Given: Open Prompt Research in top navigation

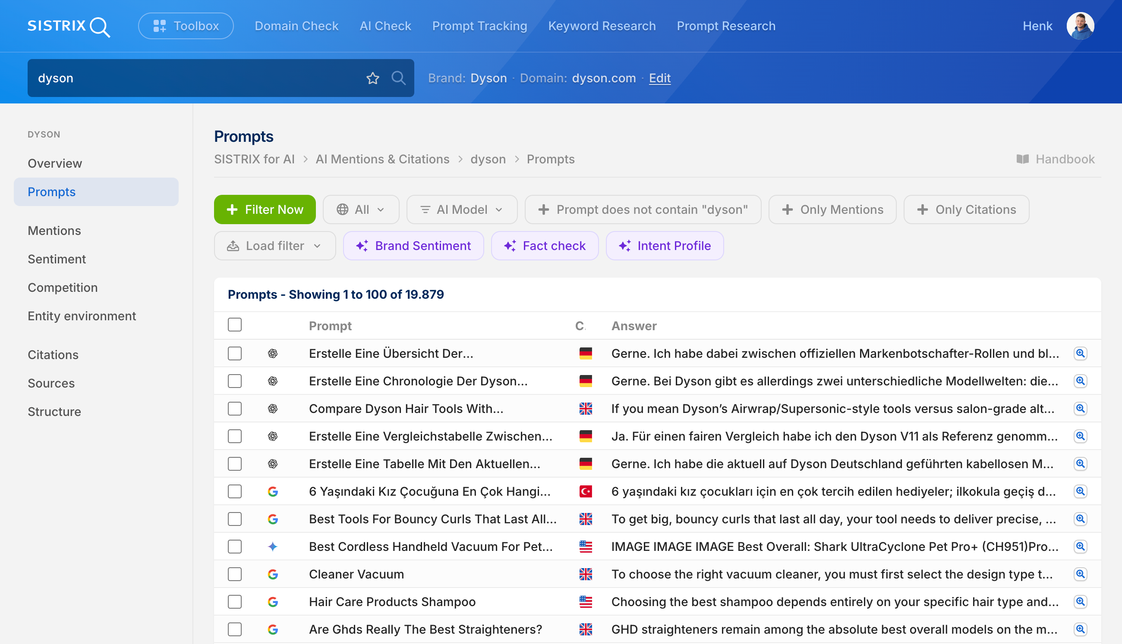Looking at the screenshot, I should click(x=726, y=26).
